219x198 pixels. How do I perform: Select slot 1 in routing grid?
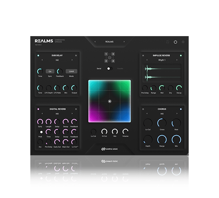pos(106,54)
